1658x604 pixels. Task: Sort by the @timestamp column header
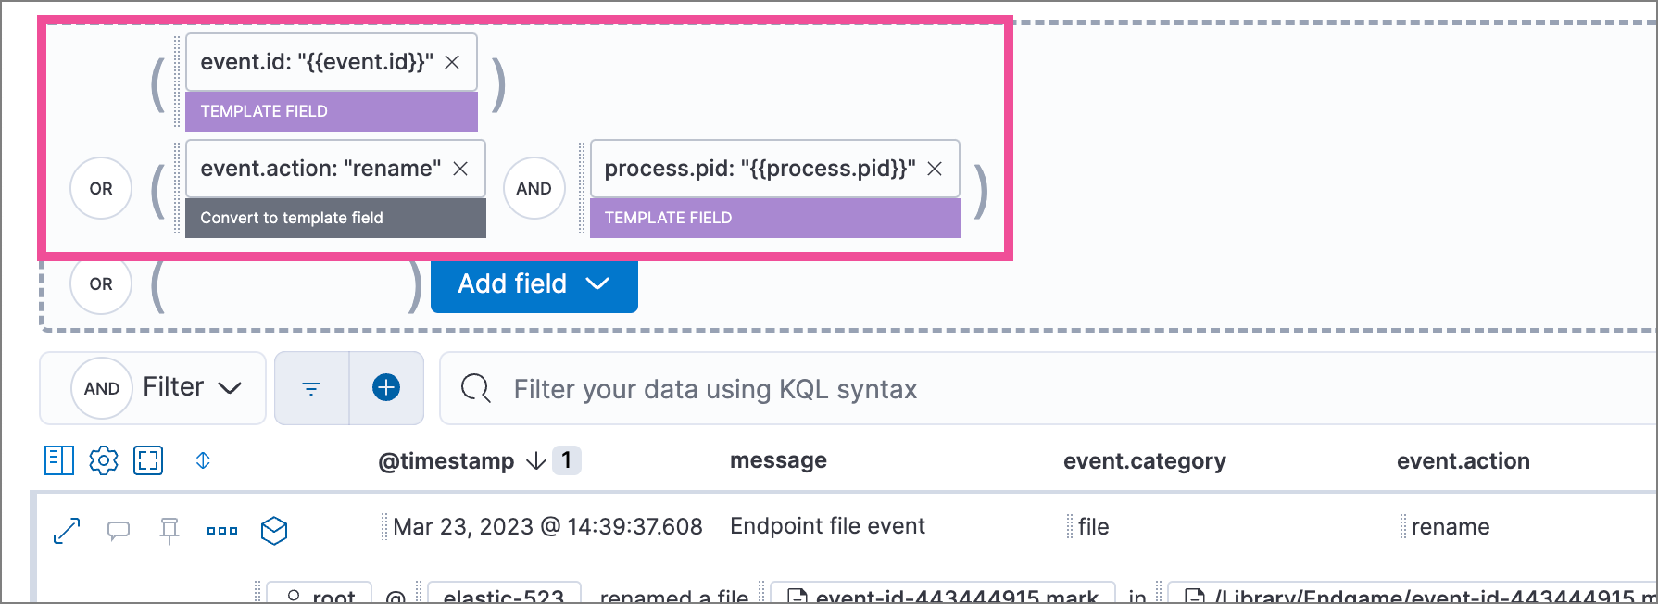coord(446,460)
